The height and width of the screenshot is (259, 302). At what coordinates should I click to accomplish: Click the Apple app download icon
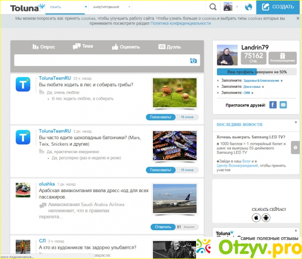coord(256,217)
